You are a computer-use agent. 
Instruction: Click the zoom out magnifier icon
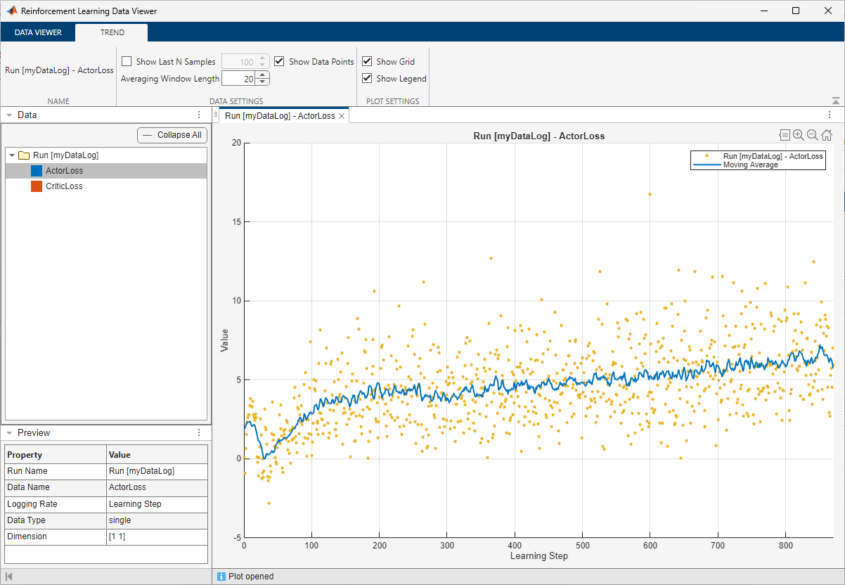pos(813,135)
